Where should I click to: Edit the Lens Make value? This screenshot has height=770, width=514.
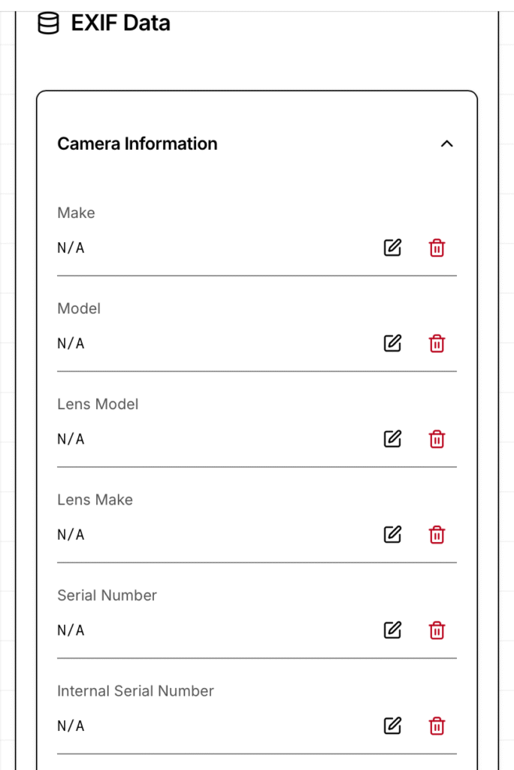coord(392,534)
